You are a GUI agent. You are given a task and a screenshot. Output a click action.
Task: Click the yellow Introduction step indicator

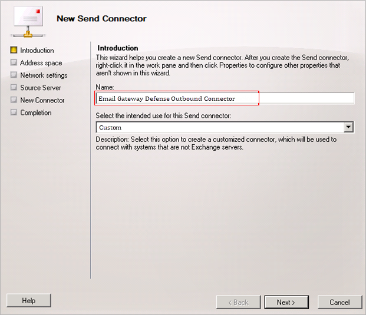(14, 50)
